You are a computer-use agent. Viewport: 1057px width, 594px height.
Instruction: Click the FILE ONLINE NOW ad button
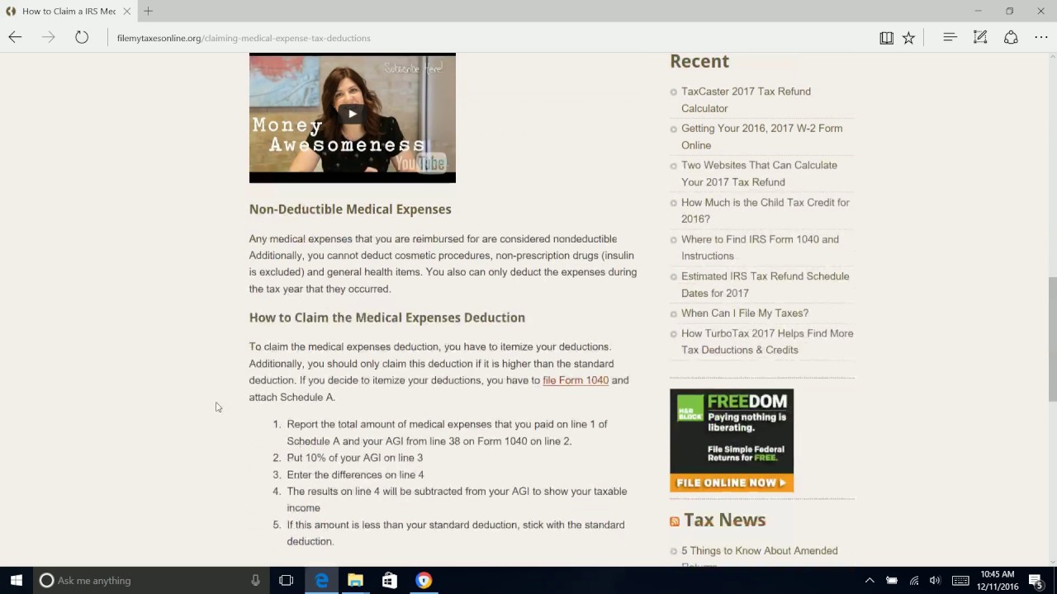(731, 483)
